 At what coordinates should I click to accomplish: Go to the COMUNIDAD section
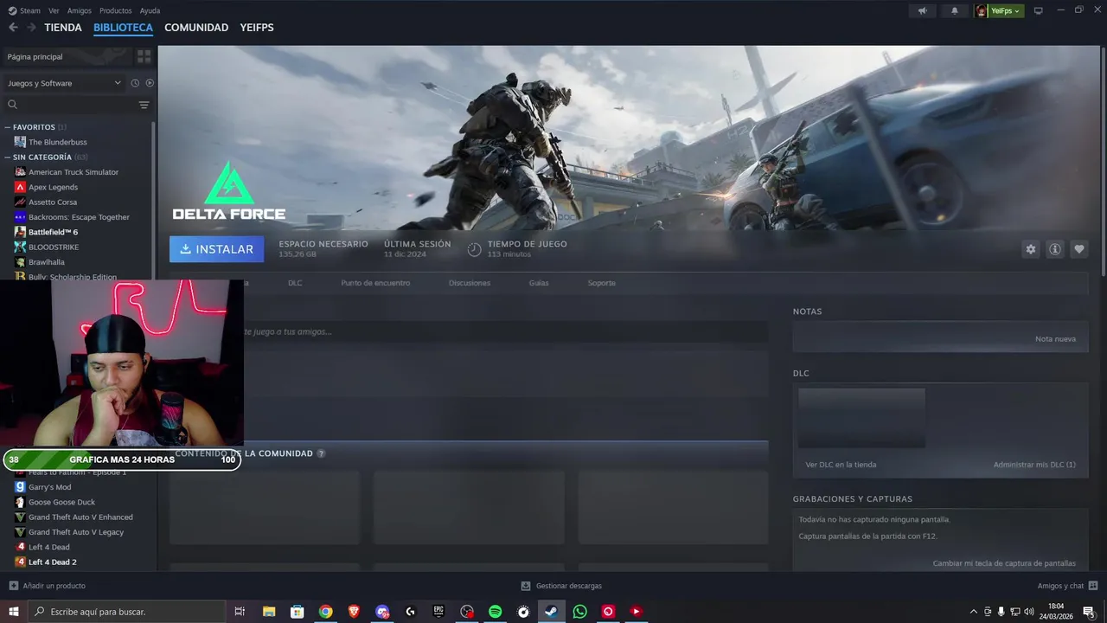pos(196,28)
